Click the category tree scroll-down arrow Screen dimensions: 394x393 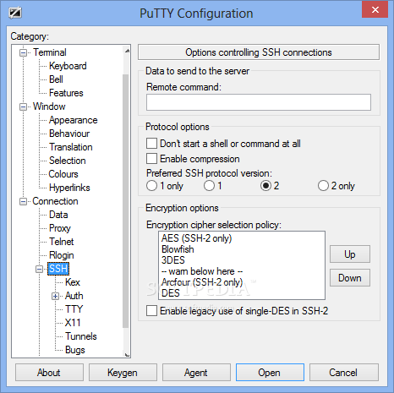(x=127, y=354)
